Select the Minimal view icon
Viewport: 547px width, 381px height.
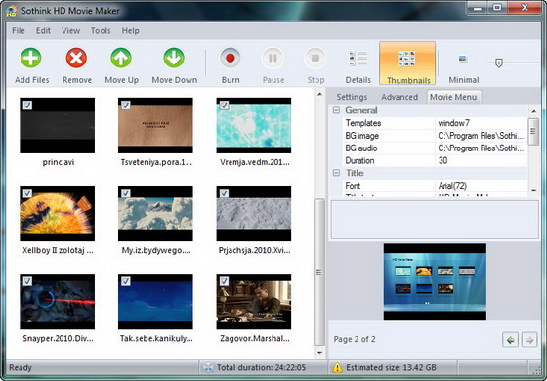(x=463, y=59)
